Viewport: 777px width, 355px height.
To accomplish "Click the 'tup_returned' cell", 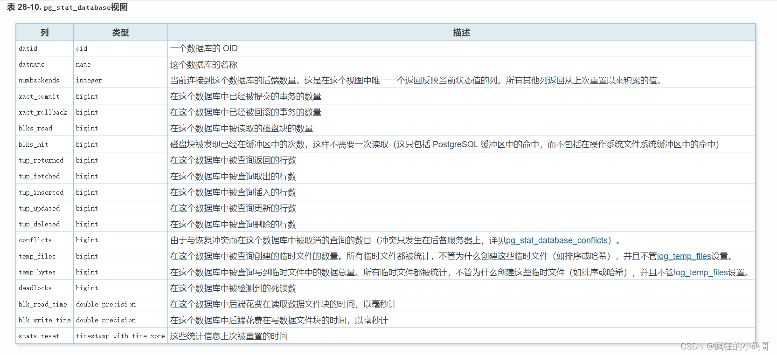I will [x=45, y=160].
